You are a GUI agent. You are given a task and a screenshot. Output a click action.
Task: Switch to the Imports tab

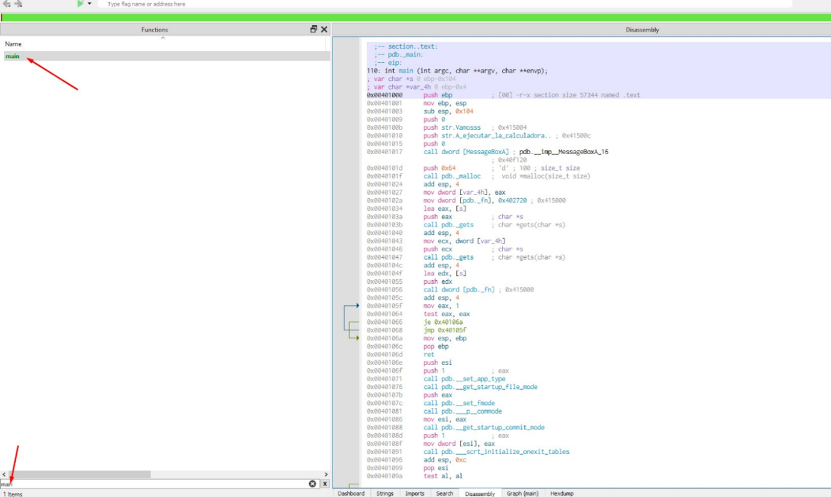415,493
